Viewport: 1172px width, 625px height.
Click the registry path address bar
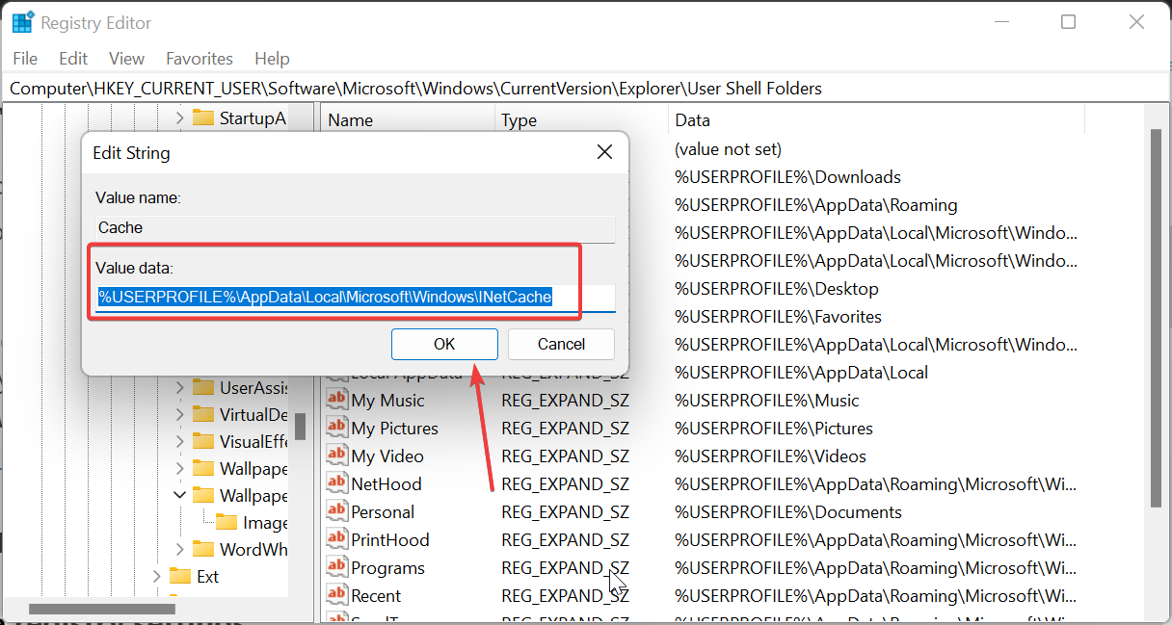pyautogui.click(x=586, y=89)
